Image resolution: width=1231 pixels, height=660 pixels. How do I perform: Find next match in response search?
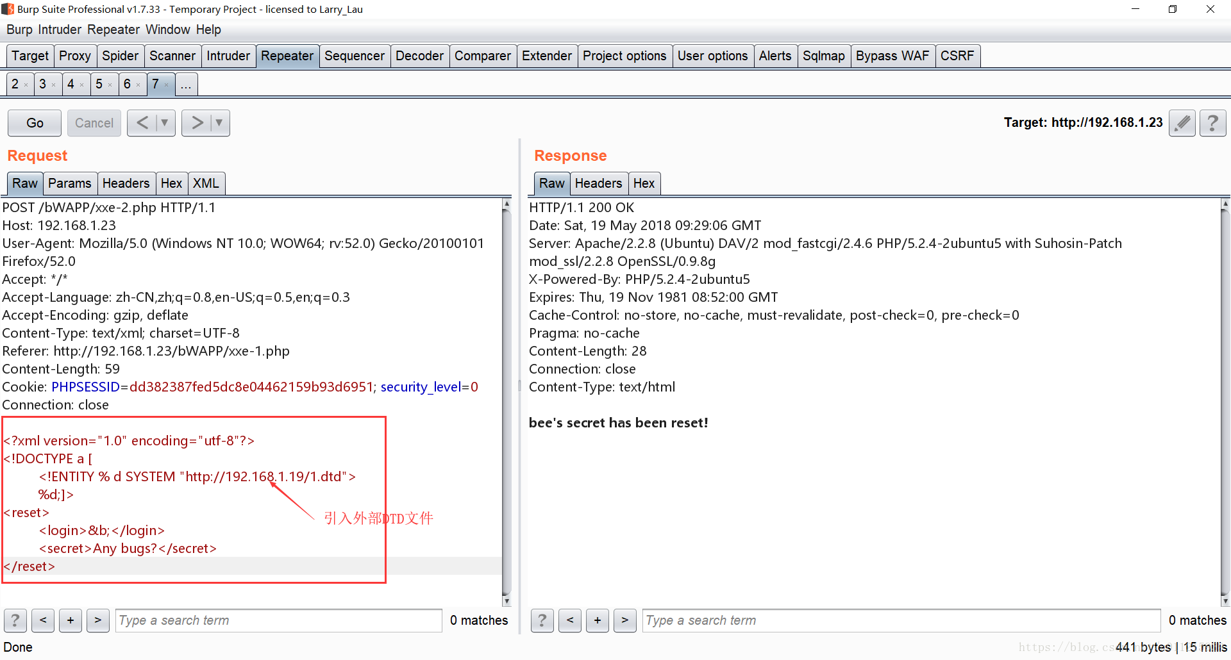point(625,620)
